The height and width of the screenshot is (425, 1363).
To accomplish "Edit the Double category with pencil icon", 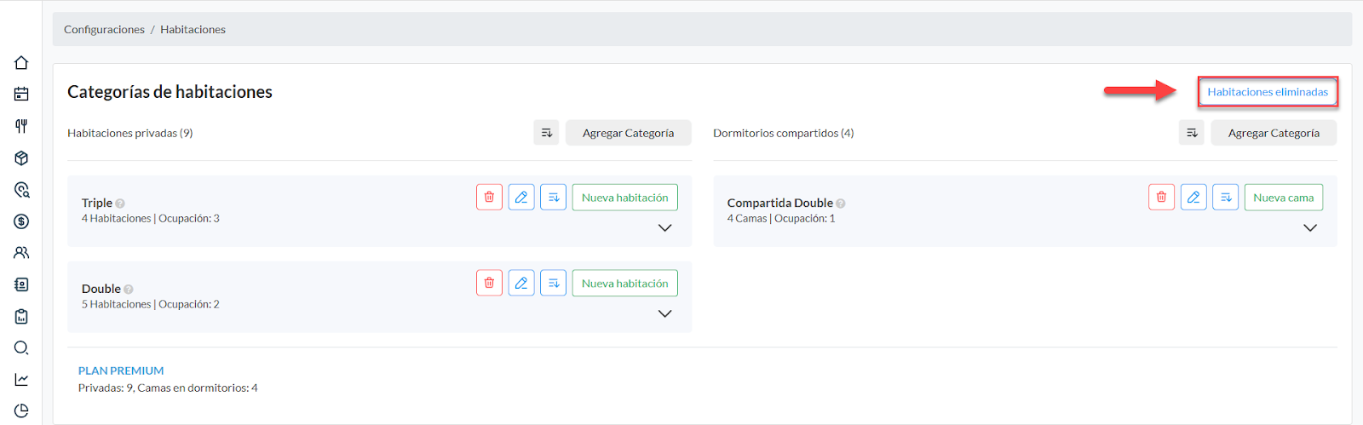I will [x=521, y=284].
